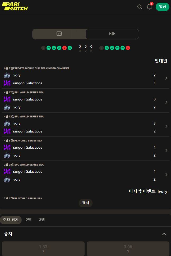
Task: Click the 2월 25일 EPL World Series SEA label
Action: pyautogui.click(x=24, y=164)
